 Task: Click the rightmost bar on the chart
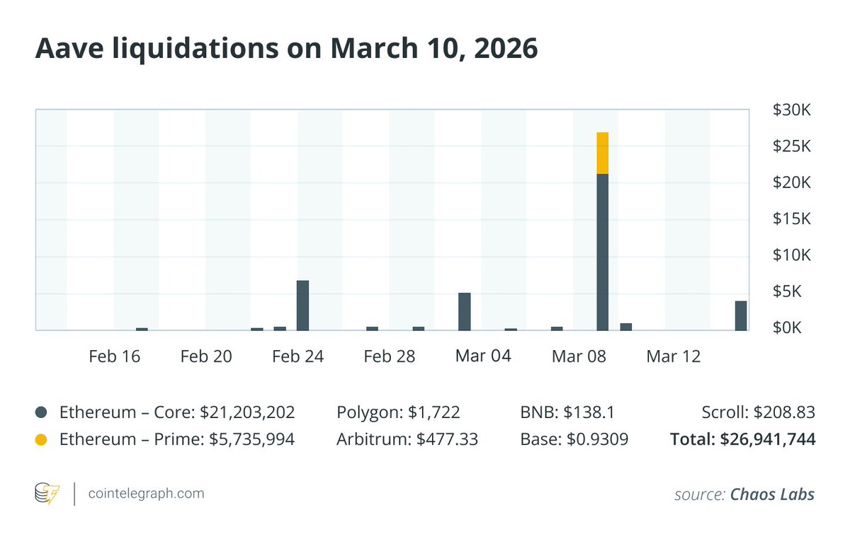click(741, 315)
